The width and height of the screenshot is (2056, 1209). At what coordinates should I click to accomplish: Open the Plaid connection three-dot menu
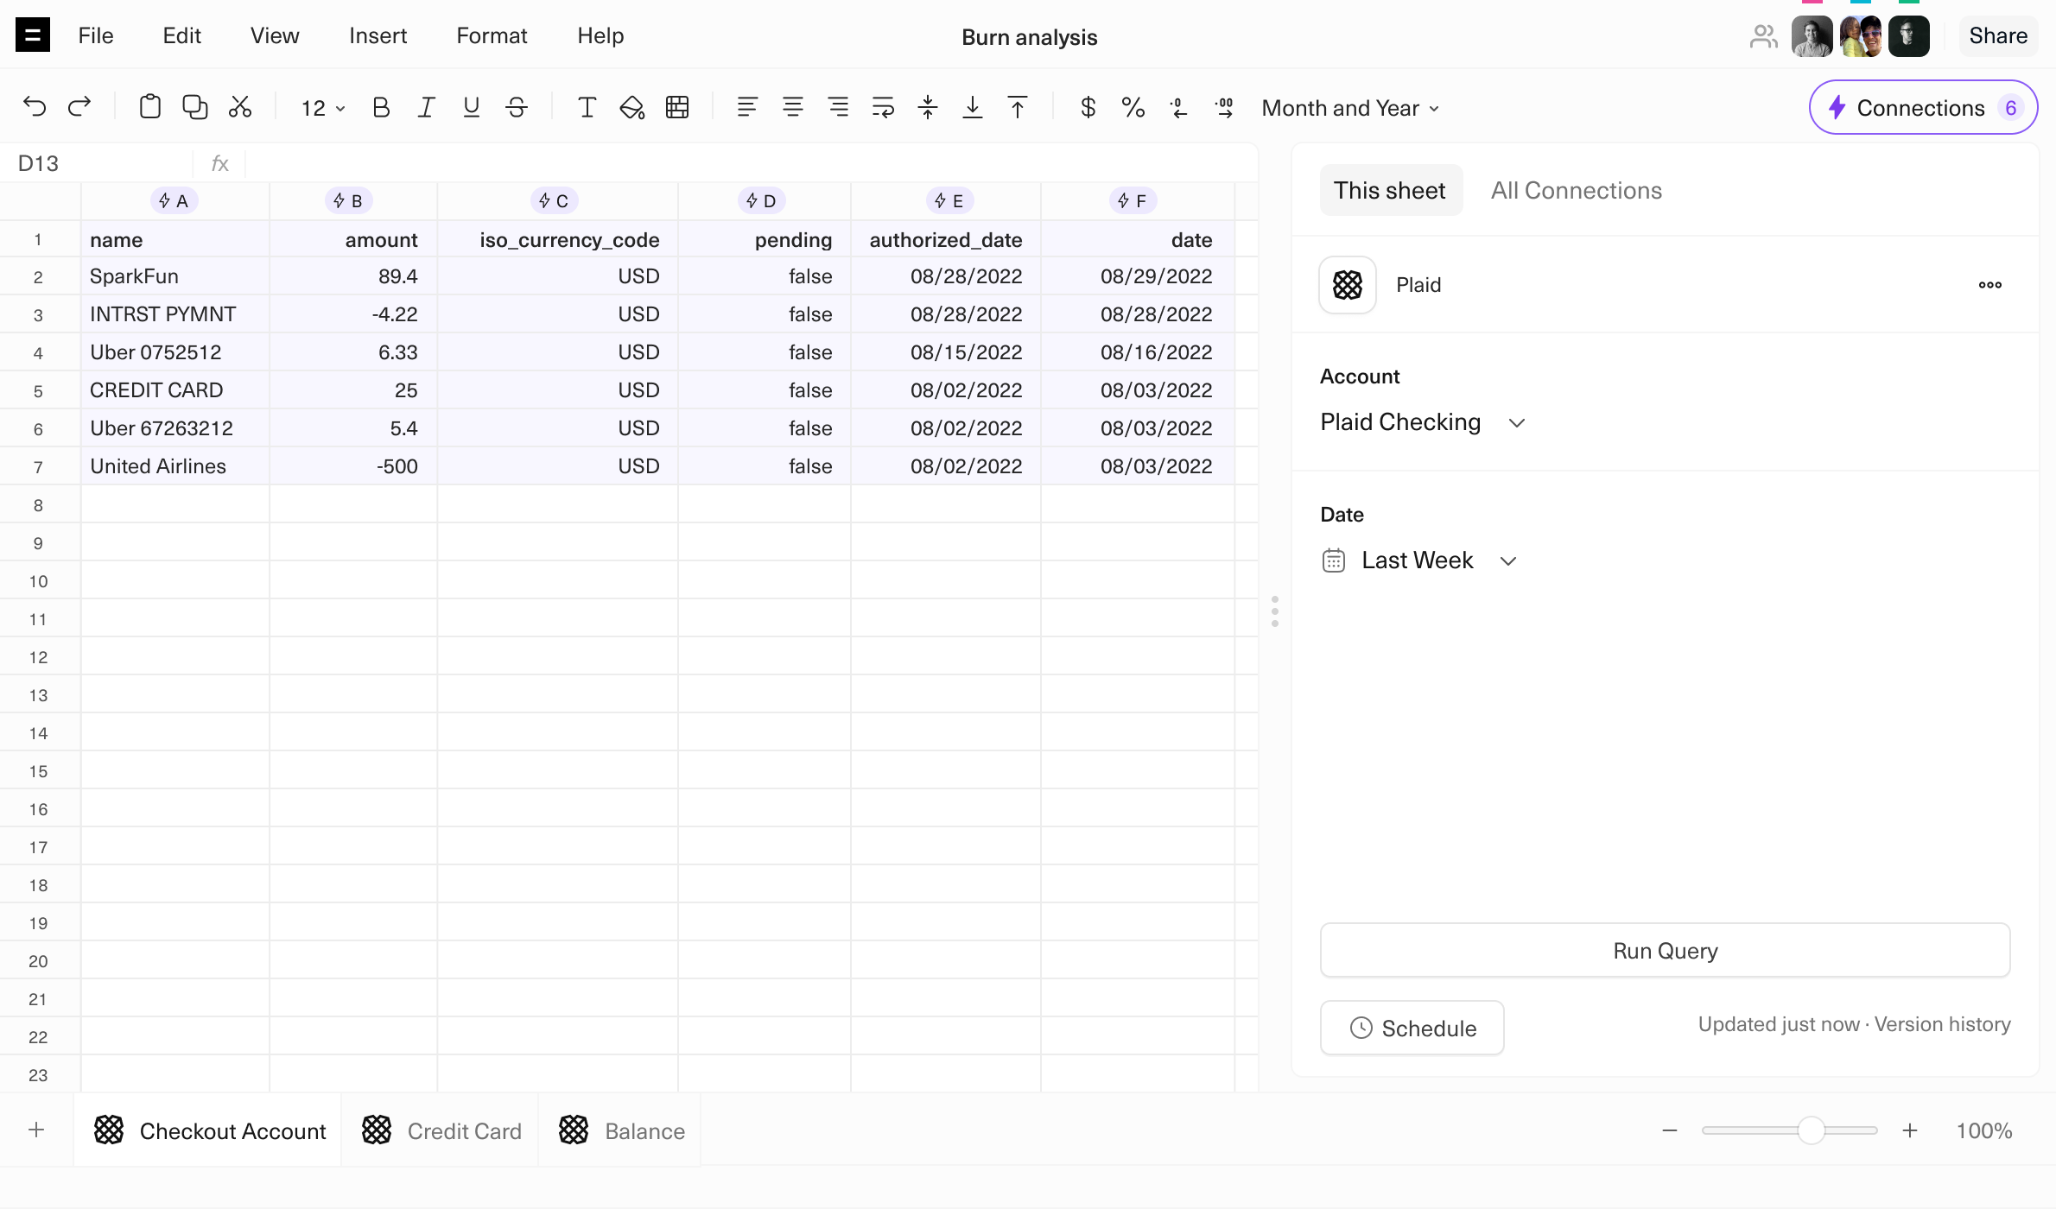tap(1989, 285)
